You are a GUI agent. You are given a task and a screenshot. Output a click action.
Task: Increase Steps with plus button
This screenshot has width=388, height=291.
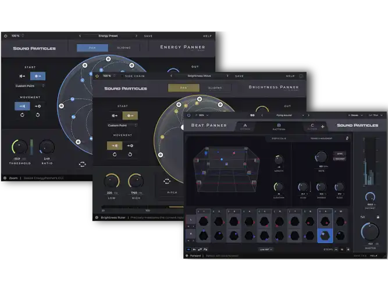348,250
